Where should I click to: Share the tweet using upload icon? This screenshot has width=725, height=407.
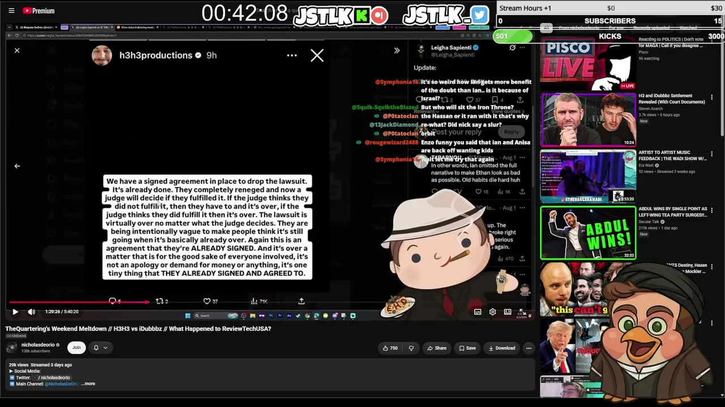[301, 301]
